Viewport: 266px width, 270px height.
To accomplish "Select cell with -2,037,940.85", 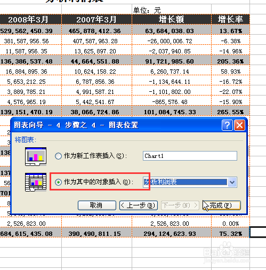I will coord(172,50).
